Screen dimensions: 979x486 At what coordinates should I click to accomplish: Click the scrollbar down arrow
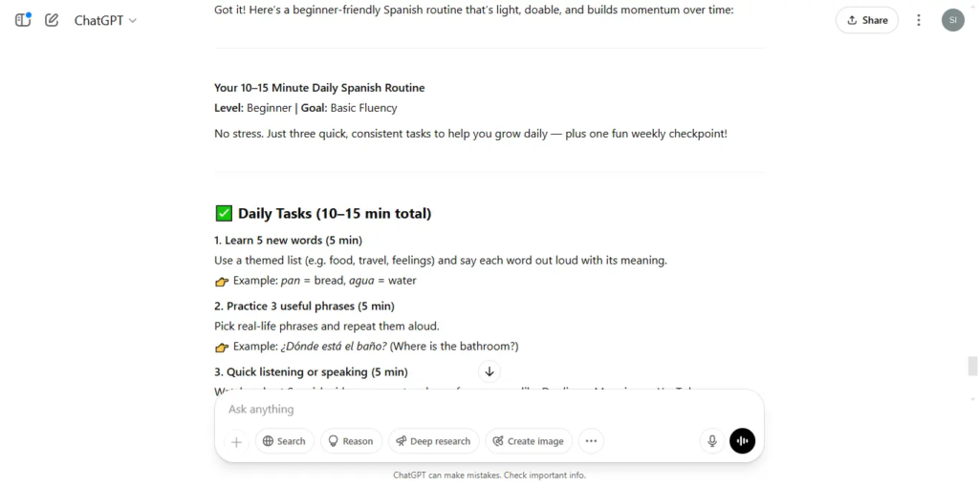coord(972,399)
